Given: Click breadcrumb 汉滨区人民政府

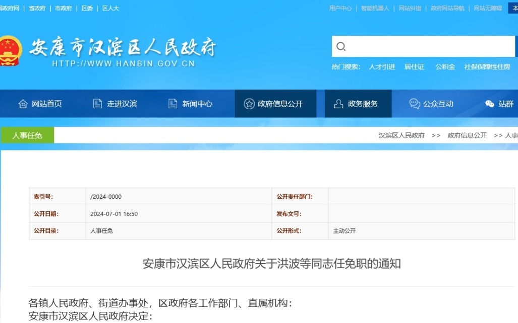Looking at the screenshot, I should [x=401, y=135].
